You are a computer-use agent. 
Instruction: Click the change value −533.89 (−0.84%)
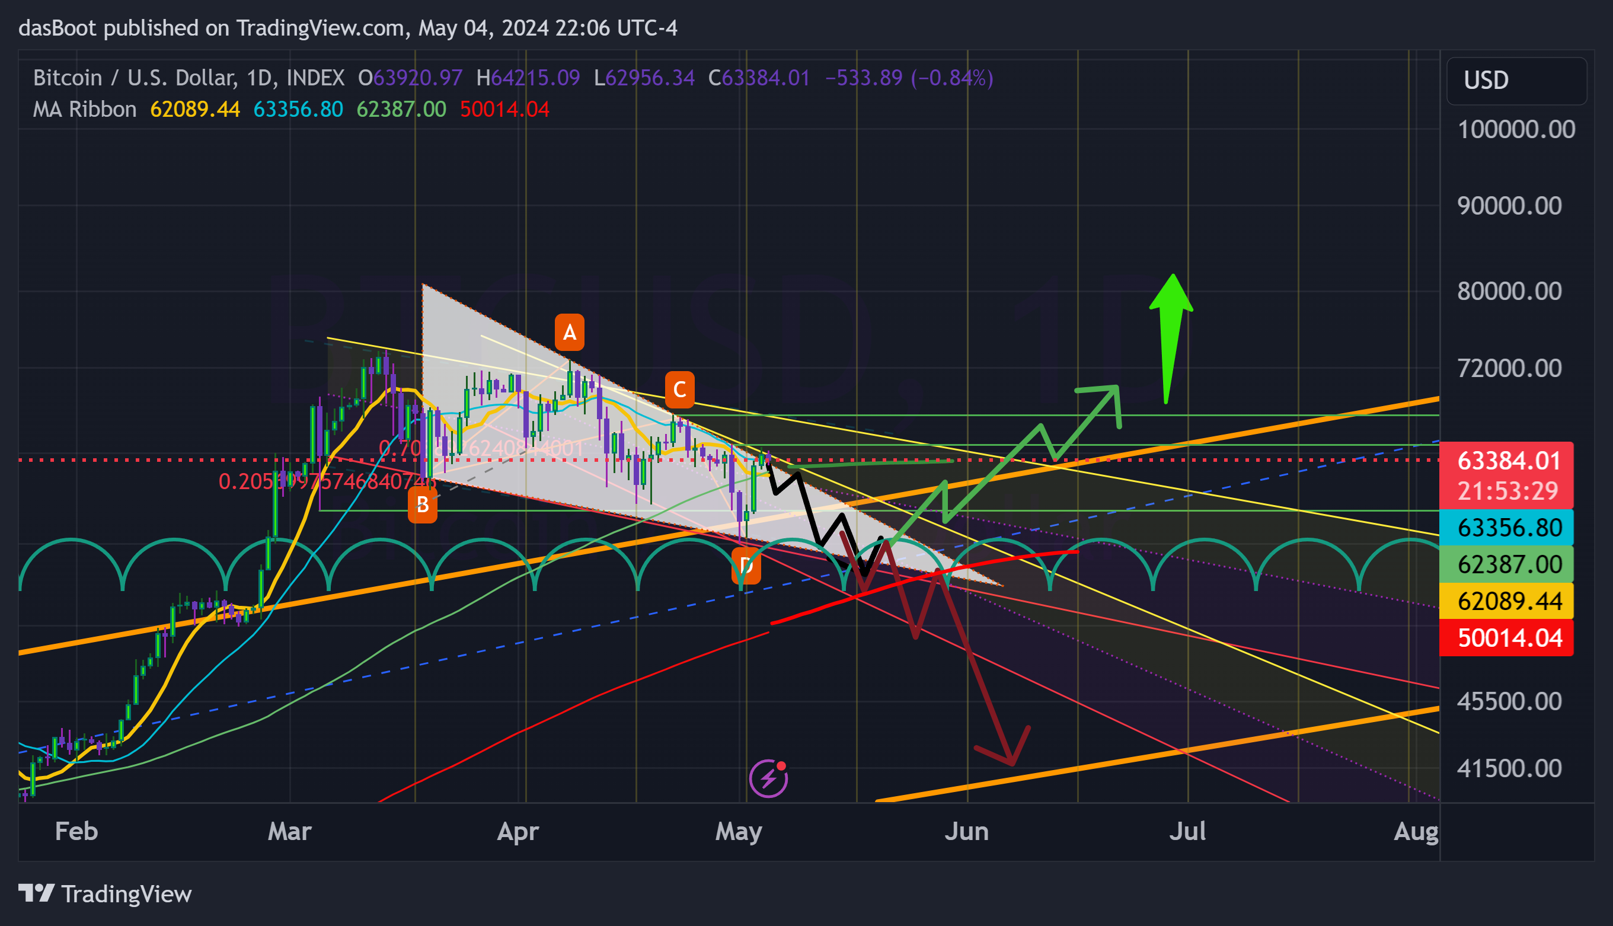[909, 78]
